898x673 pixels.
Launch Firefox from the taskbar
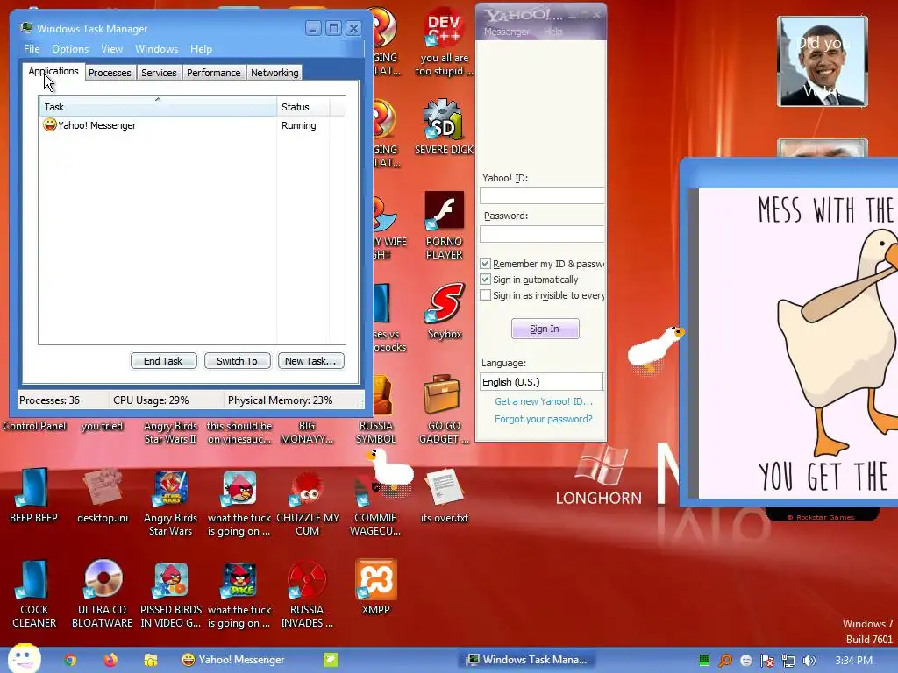[x=110, y=660]
